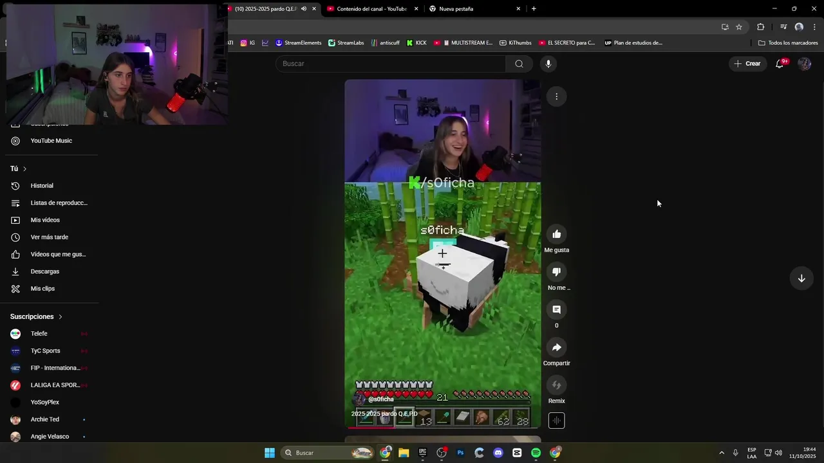Like the Short with Me gusta button

(x=556, y=234)
